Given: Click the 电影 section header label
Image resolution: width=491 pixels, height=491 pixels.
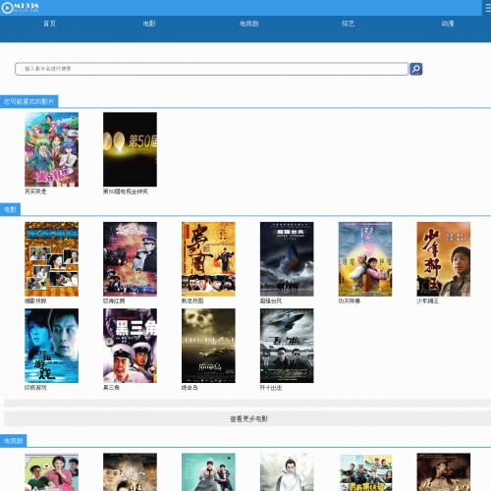Looking at the screenshot, I should click(x=10, y=209).
